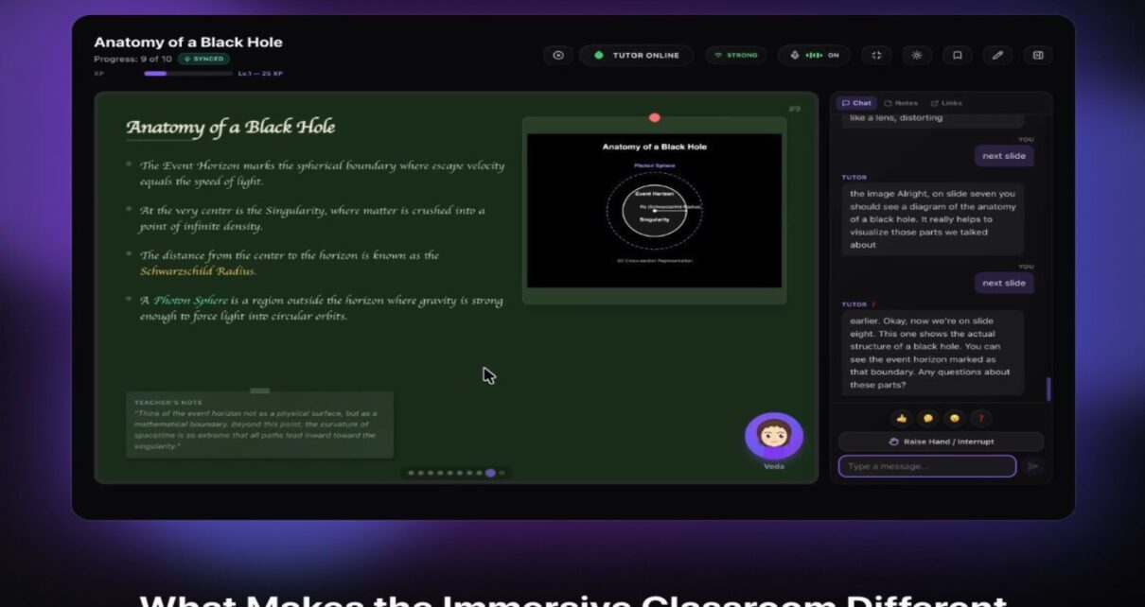The image size is (1145, 607).
Task: Click the sun brightness theme icon
Action: tap(916, 55)
